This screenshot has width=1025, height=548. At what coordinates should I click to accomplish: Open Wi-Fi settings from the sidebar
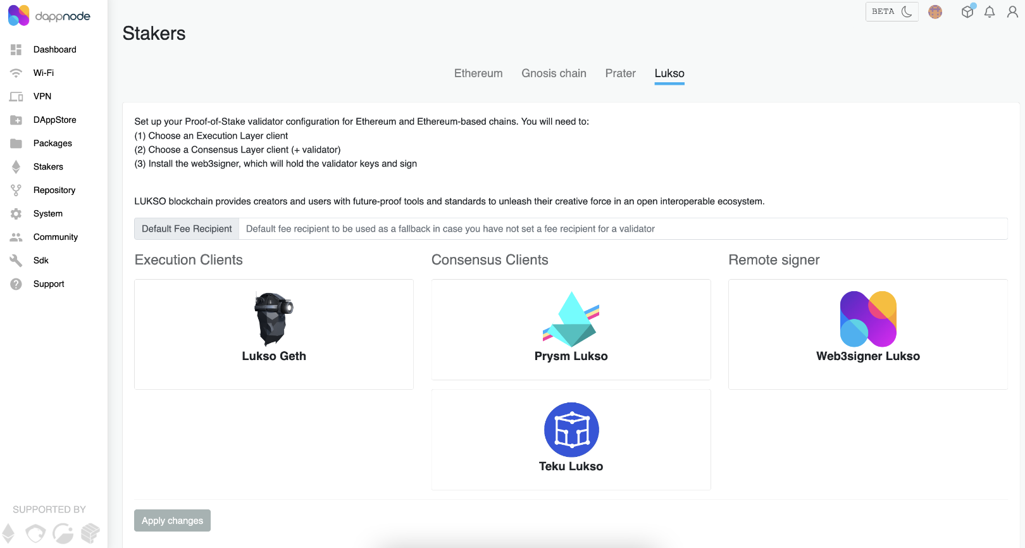tap(43, 73)
